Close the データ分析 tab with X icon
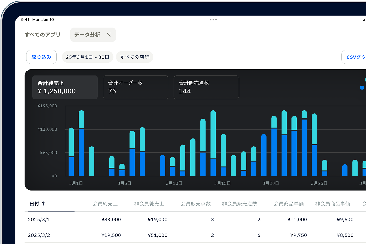Image resolution: width=366 pixels, height=244 pixels. tap(109, 35)
